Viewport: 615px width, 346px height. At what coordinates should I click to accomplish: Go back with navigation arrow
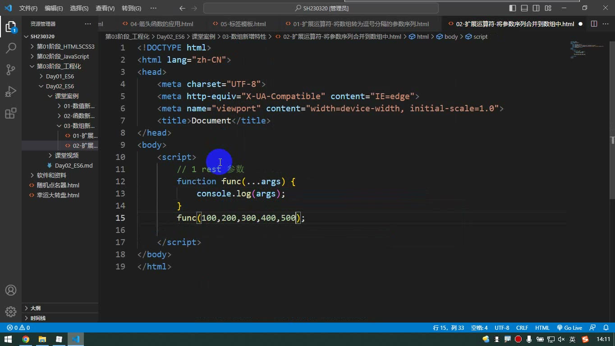point(182,8)
